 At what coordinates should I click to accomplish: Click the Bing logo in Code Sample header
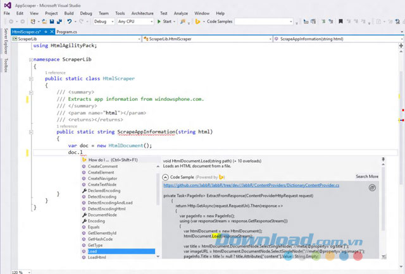tap(222, 177)
